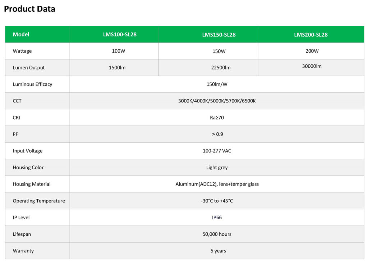Click the 50,000 hours lifespan value
Screen dimensions: 368x264
coord(217,234)
